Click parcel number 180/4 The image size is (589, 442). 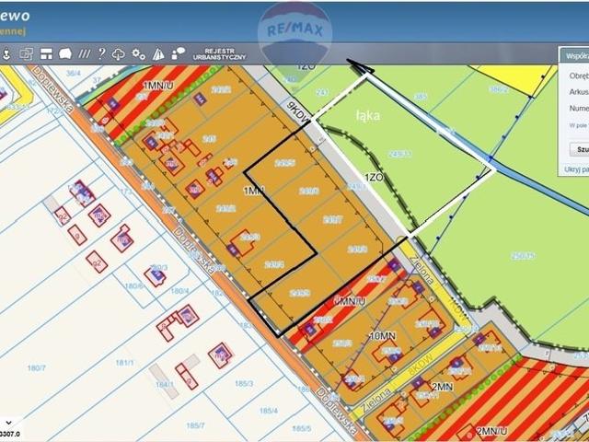coord(180,291)
